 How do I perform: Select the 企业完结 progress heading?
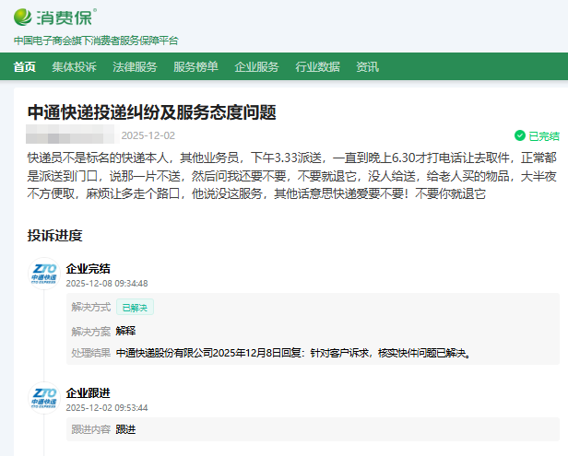pos(89,268)
